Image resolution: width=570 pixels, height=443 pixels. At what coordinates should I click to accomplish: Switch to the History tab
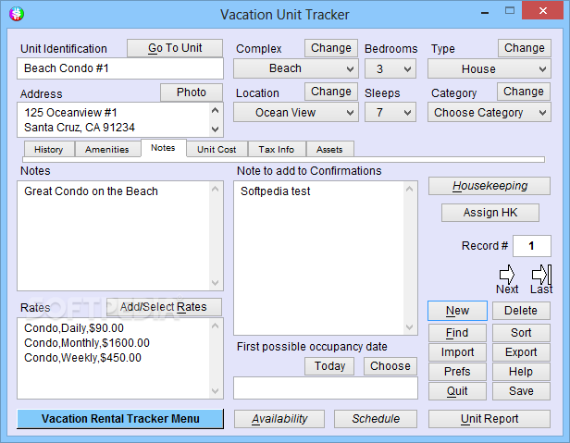click(49, 150)
